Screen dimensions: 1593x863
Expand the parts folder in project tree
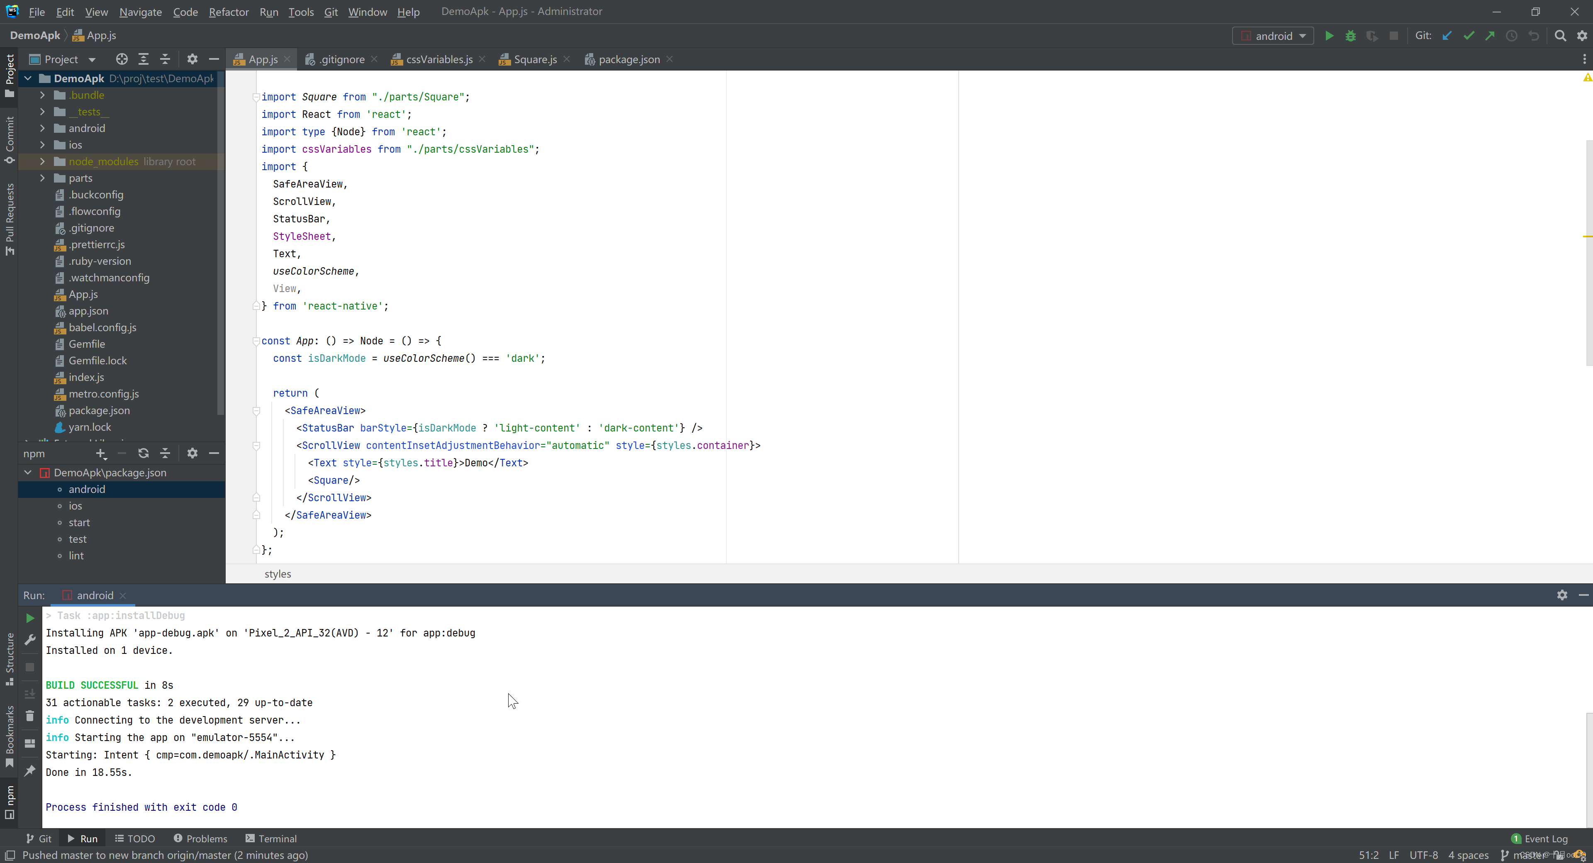point(42,178)
